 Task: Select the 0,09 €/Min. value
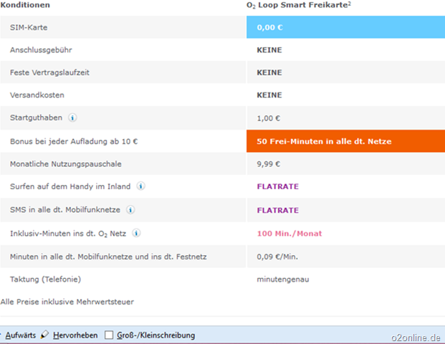pyautogui.click(x=277, y=257)
